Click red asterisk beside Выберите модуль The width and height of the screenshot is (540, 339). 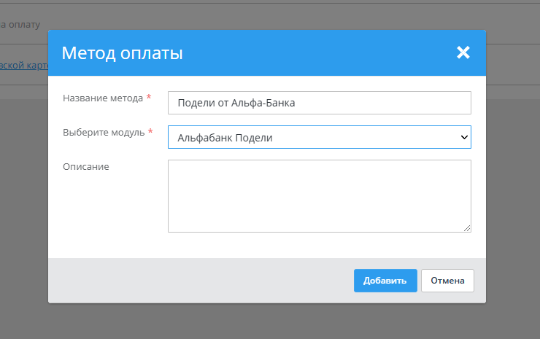pyautogui.click(x=150, y=132)
